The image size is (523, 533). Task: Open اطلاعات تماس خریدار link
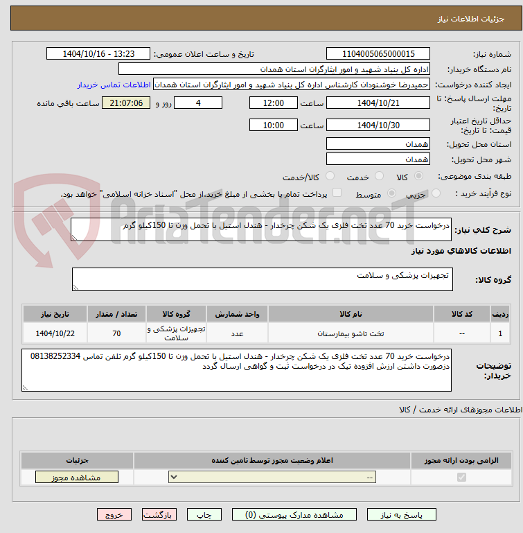114,85
